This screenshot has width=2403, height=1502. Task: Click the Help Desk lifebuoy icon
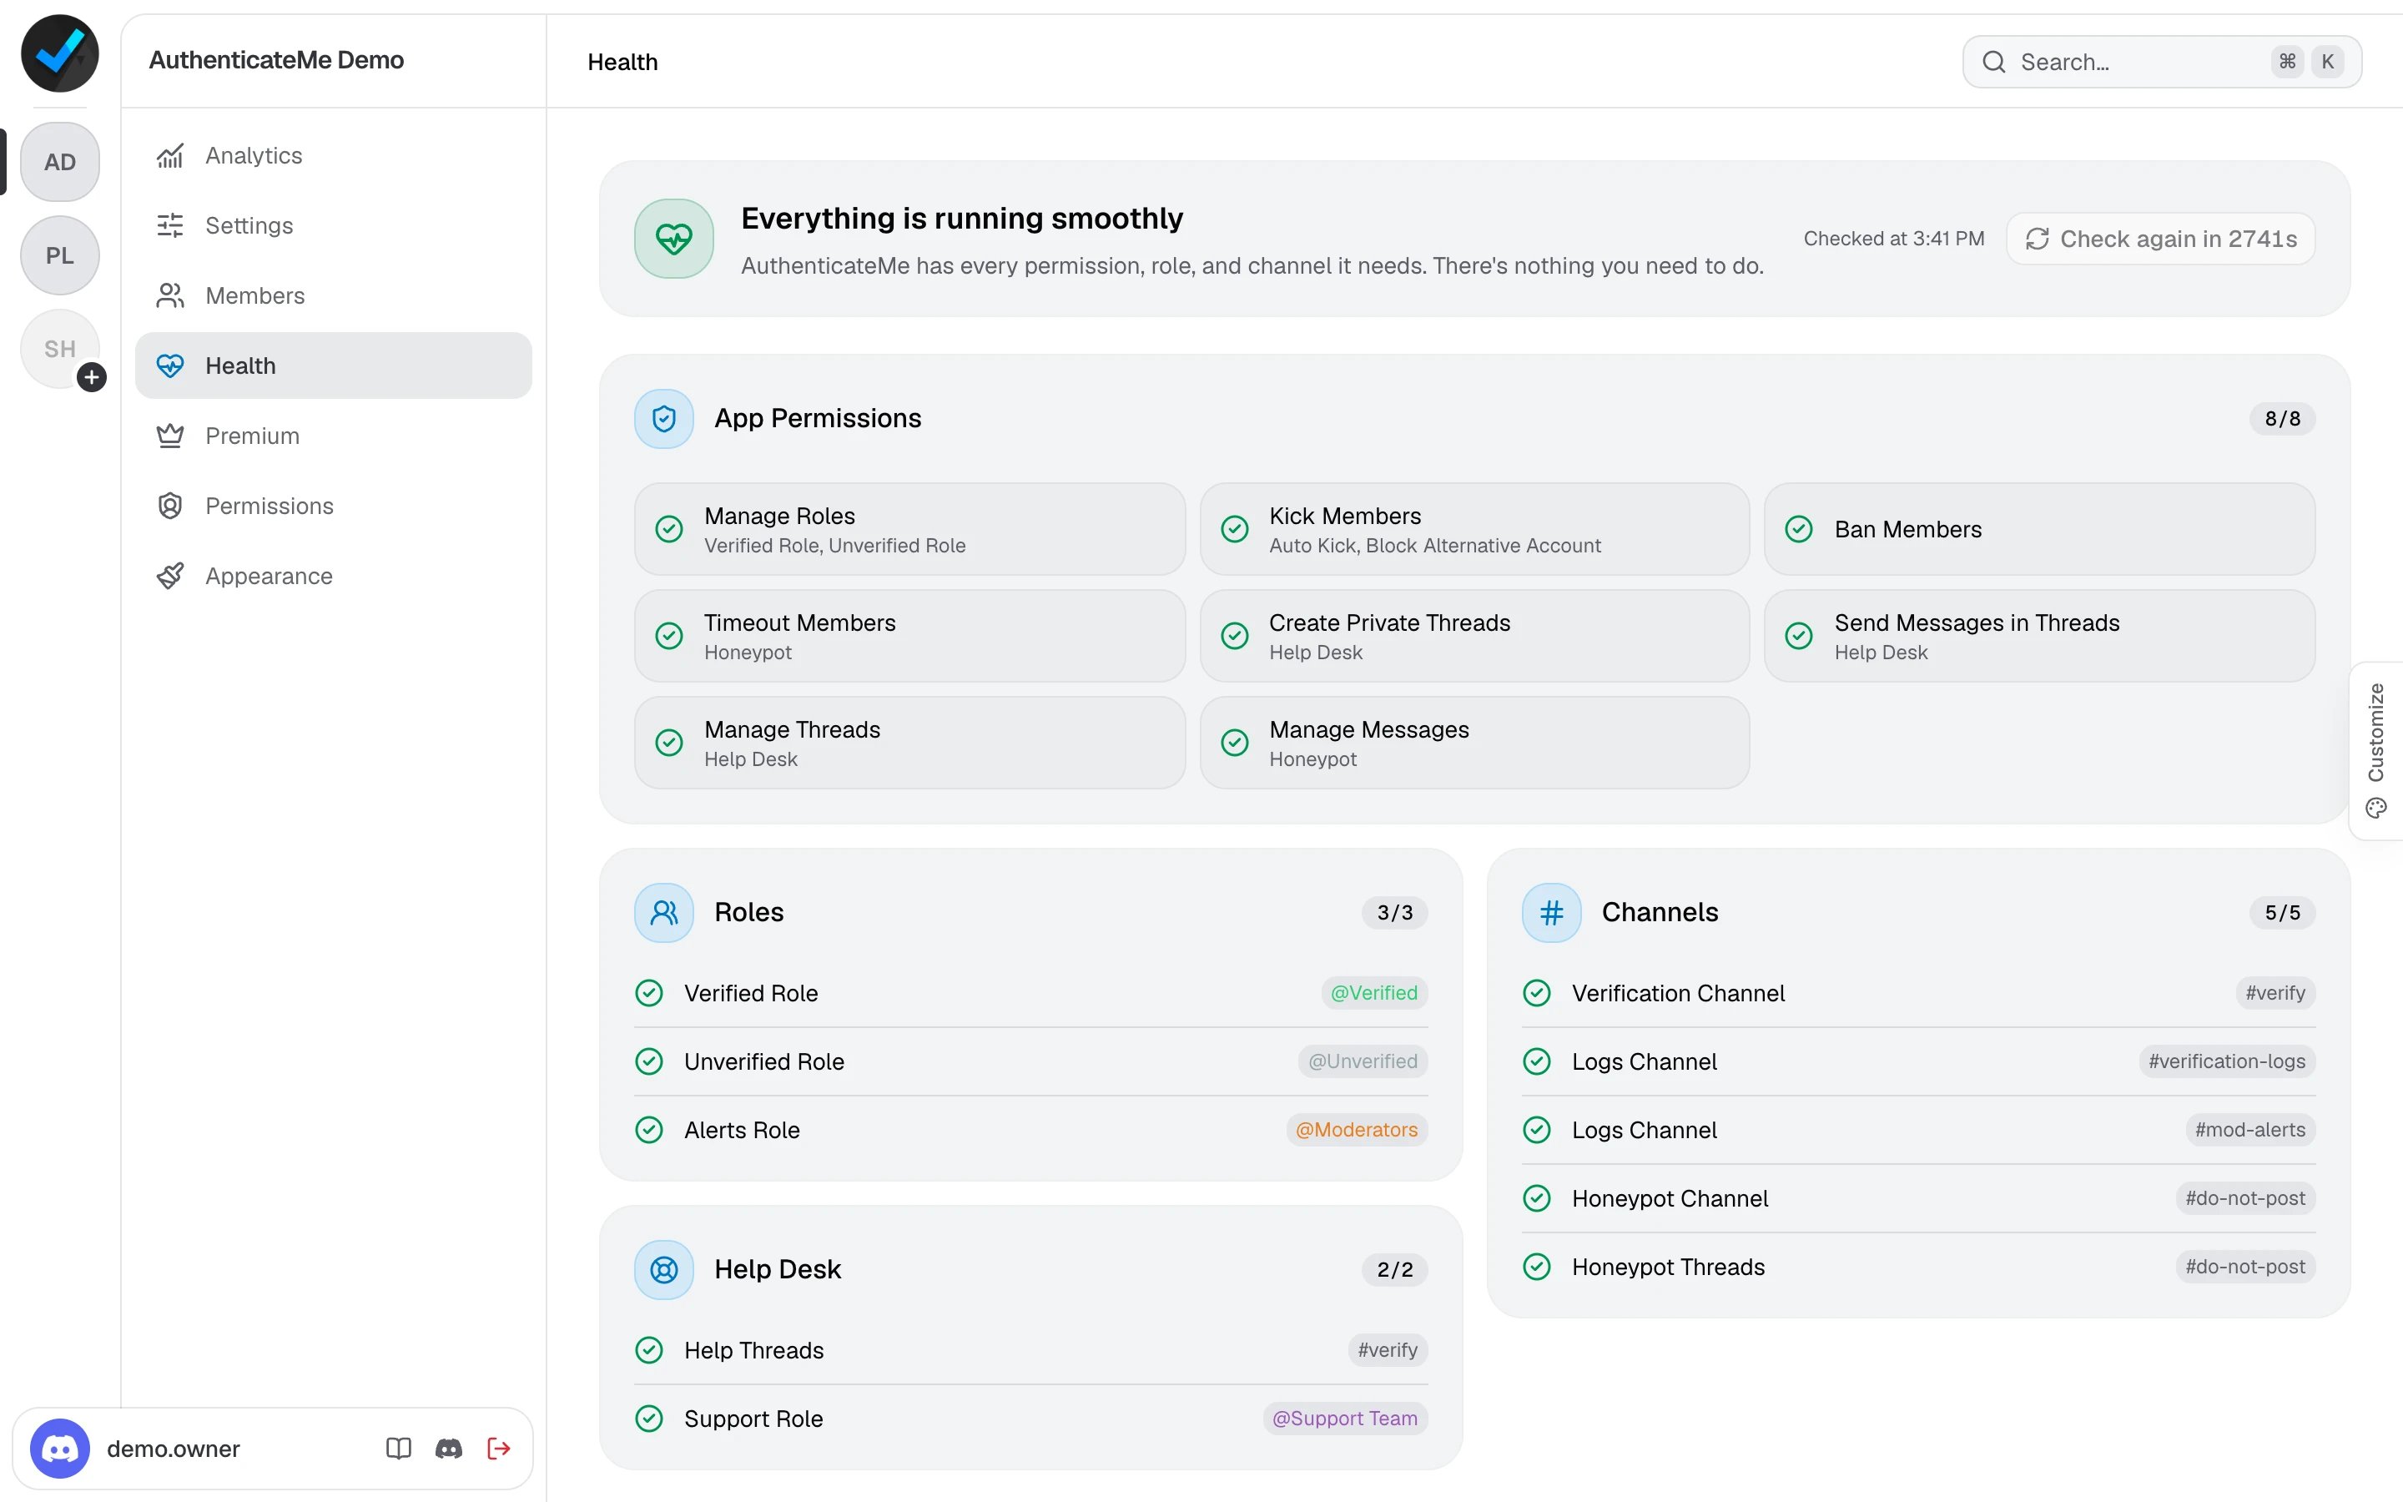(664, 1269)
